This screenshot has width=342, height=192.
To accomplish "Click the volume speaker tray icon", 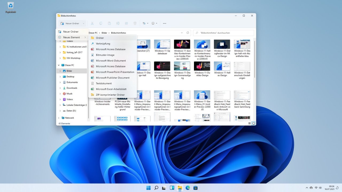I will (320, 188).
